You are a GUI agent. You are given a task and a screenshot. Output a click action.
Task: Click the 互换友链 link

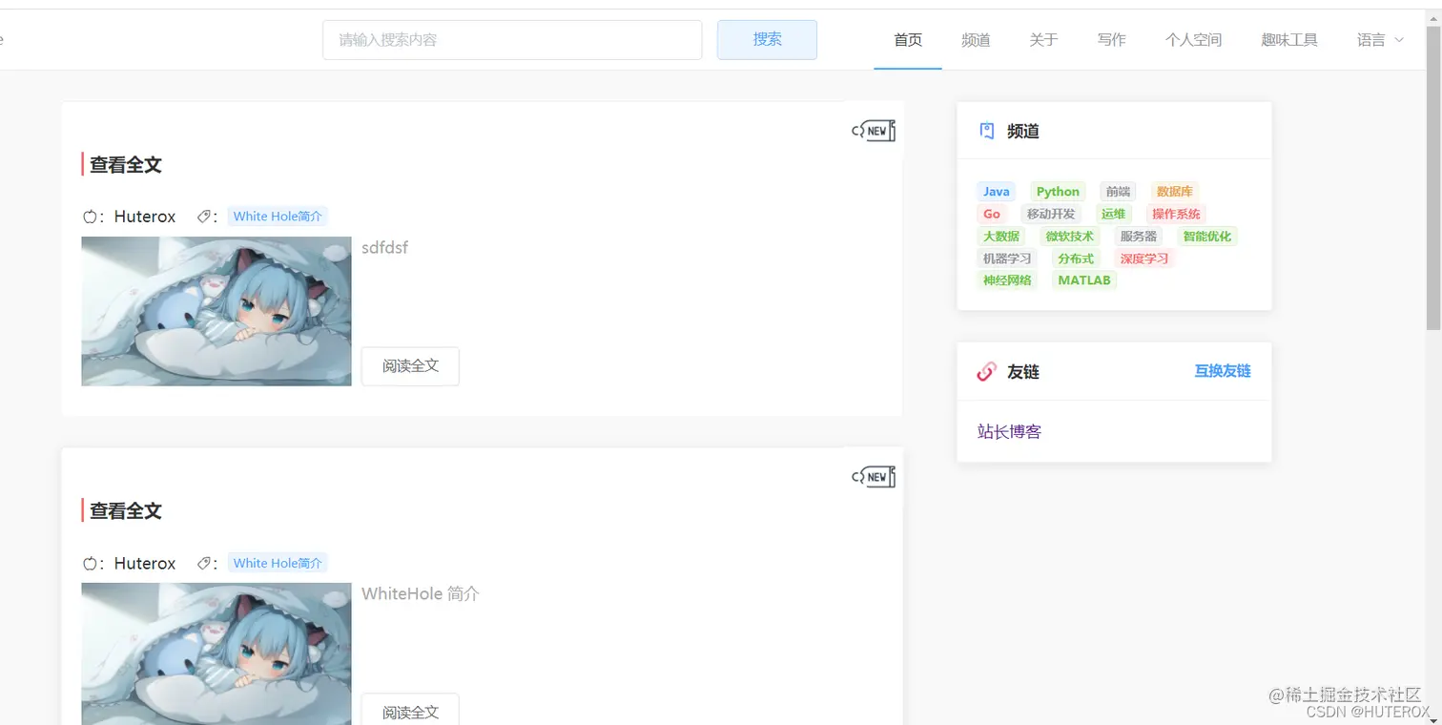pos(1222,371)
